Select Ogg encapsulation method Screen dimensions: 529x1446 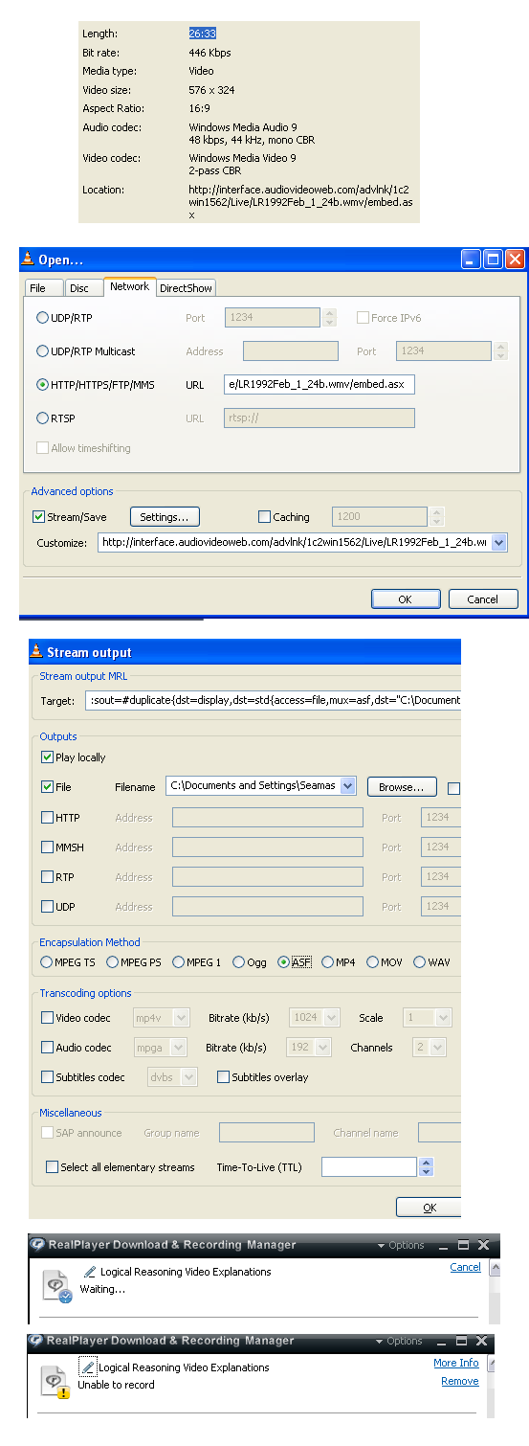point(237,962)
